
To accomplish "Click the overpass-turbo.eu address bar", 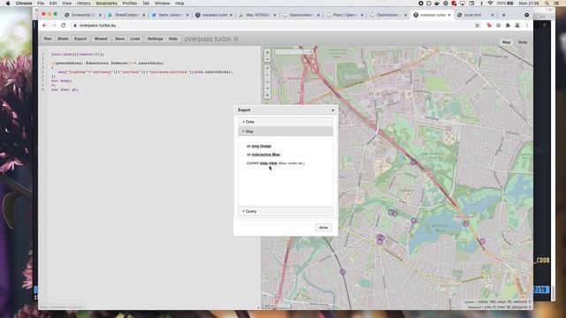I will coord(271,26).
